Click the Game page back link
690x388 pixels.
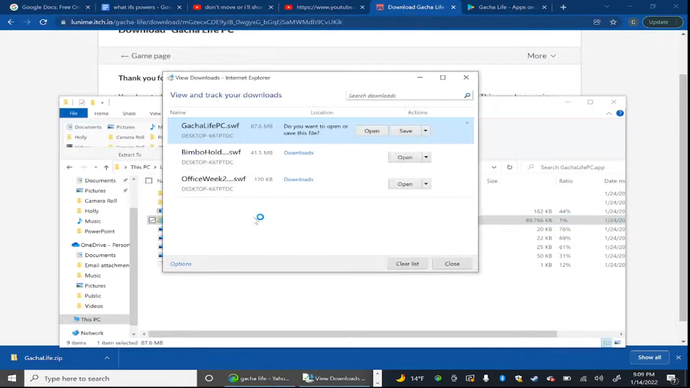(x=145, y=56)
